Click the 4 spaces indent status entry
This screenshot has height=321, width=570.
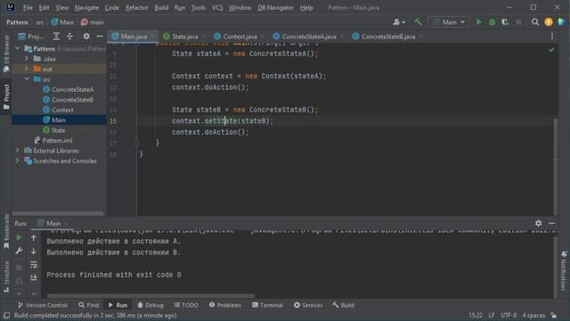click(533, 315)
